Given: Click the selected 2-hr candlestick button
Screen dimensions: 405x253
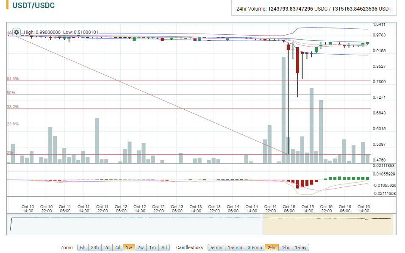Looking at the screenshot, I should tap(272, 247).
